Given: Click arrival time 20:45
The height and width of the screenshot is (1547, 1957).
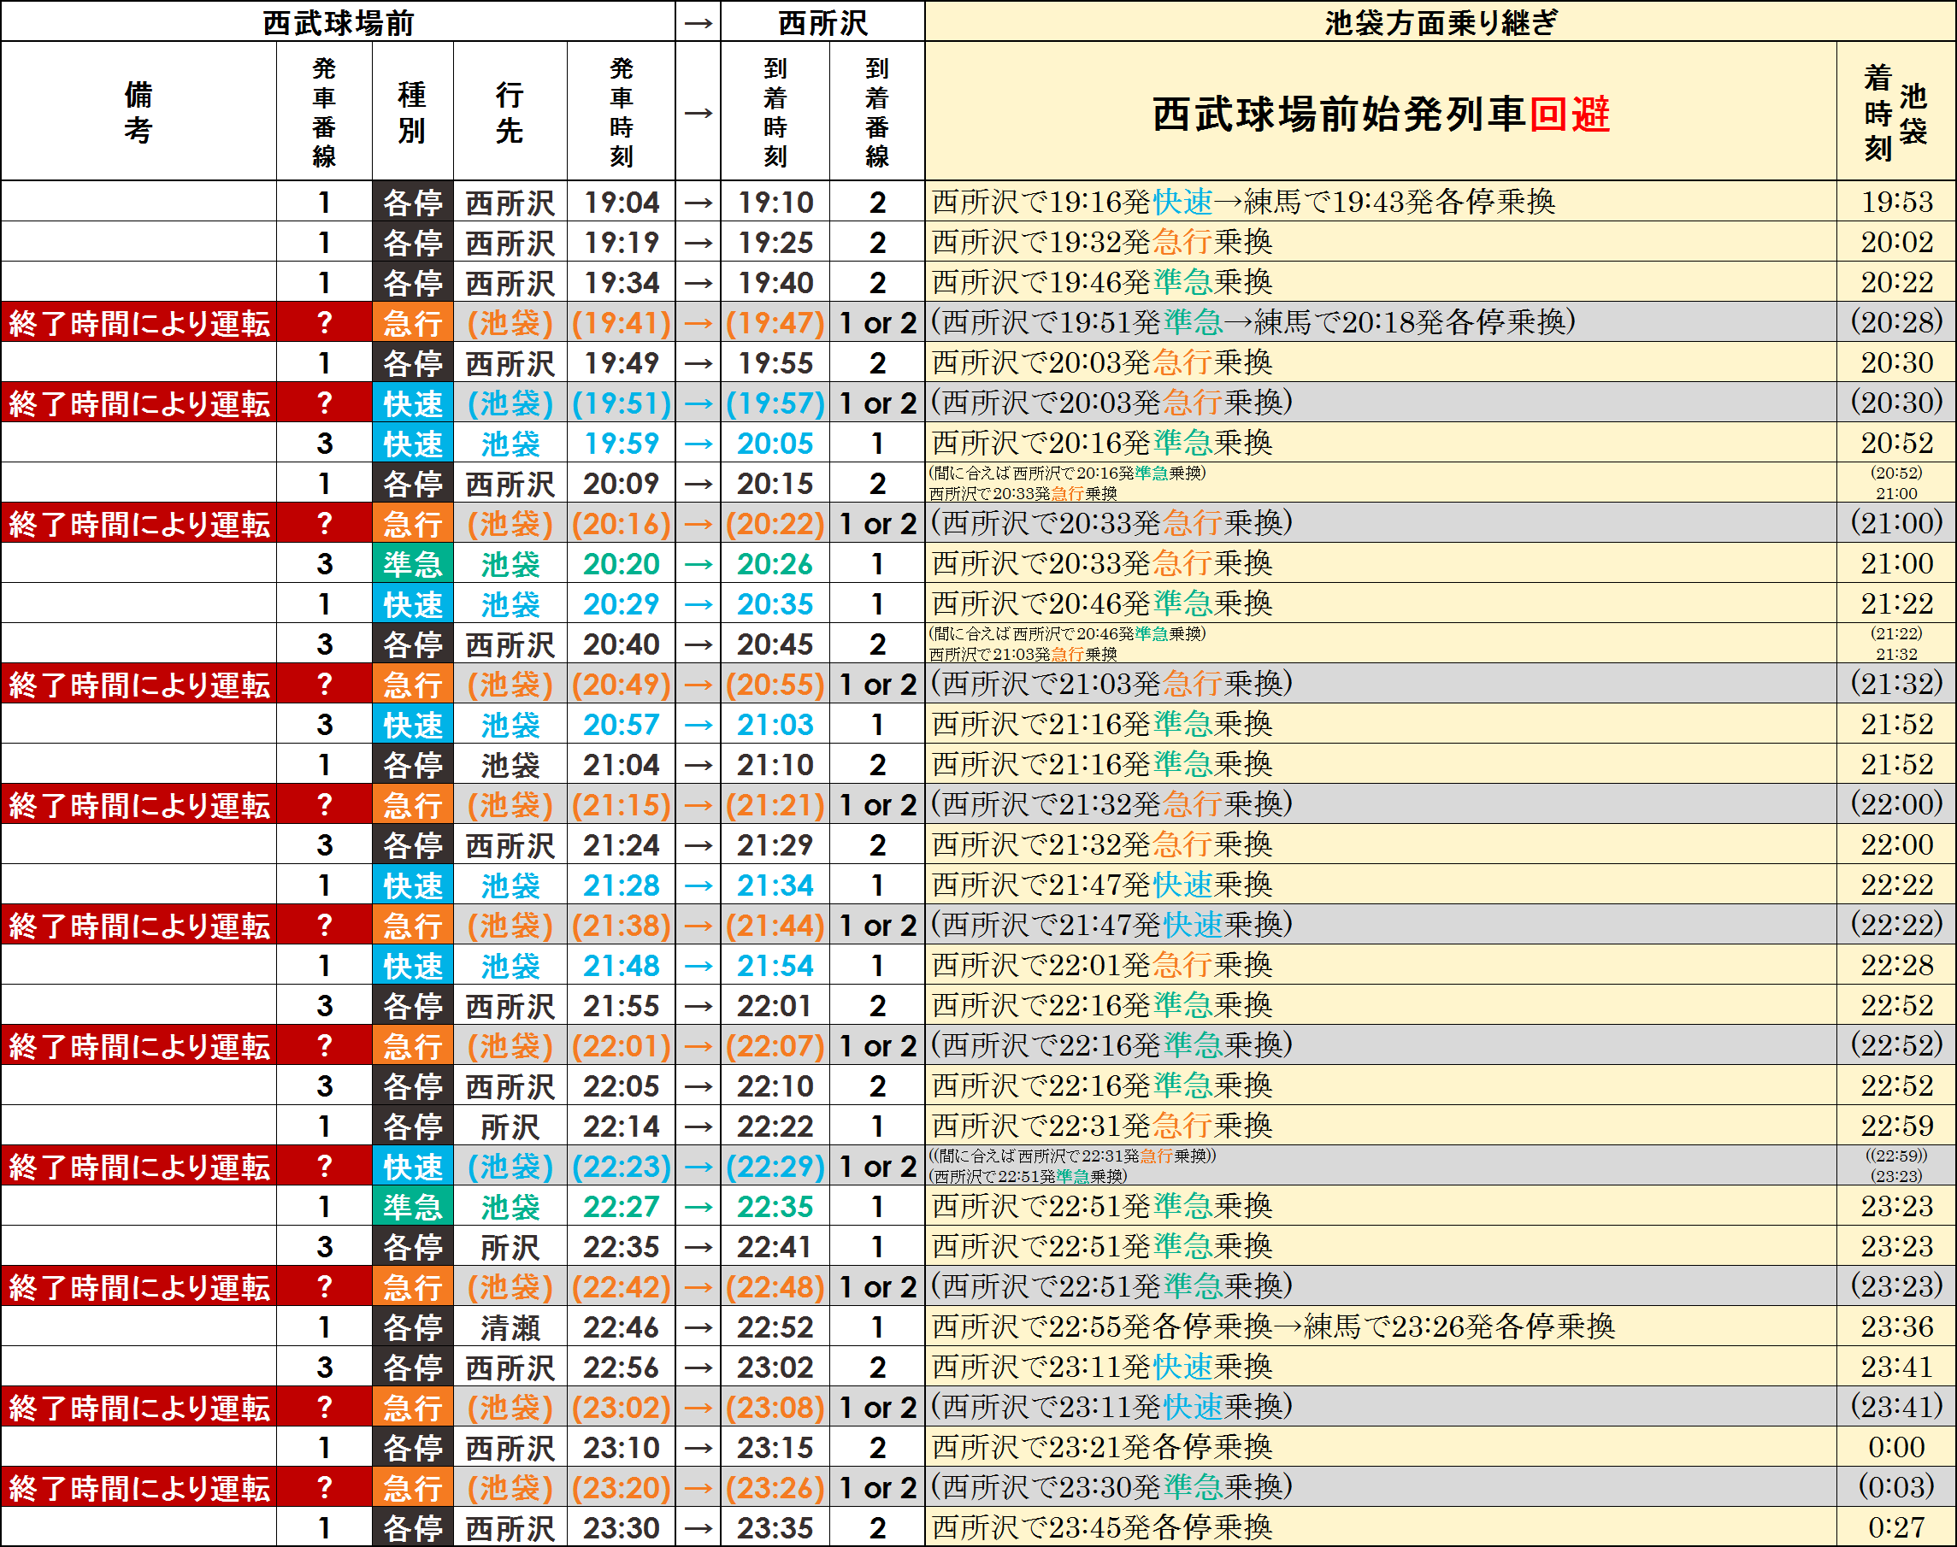Looking at the screenshot, I should pos(775,644).
